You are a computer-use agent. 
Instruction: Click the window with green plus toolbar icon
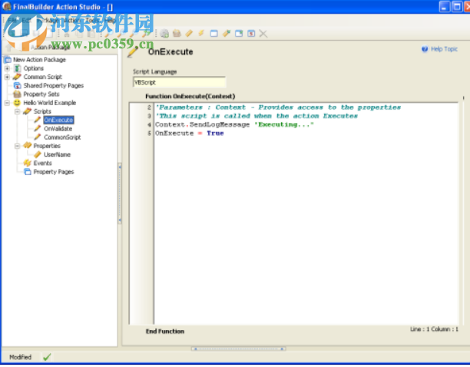(239, 33)
